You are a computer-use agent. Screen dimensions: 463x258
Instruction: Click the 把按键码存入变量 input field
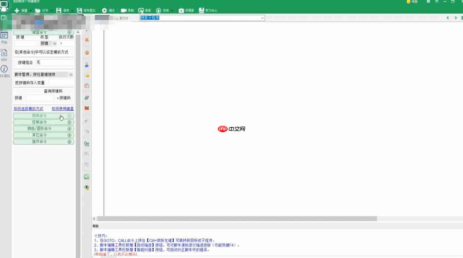(61, 83)
